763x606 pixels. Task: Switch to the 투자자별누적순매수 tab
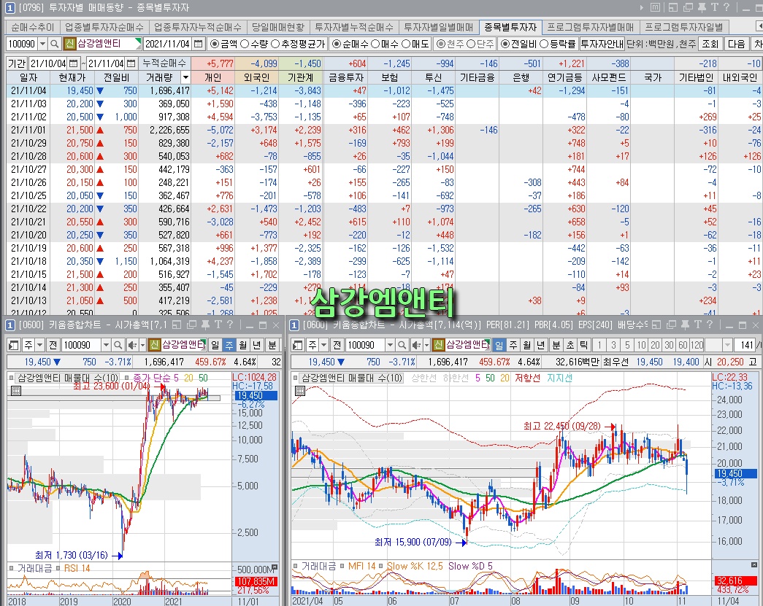click(x=354, y=27)
